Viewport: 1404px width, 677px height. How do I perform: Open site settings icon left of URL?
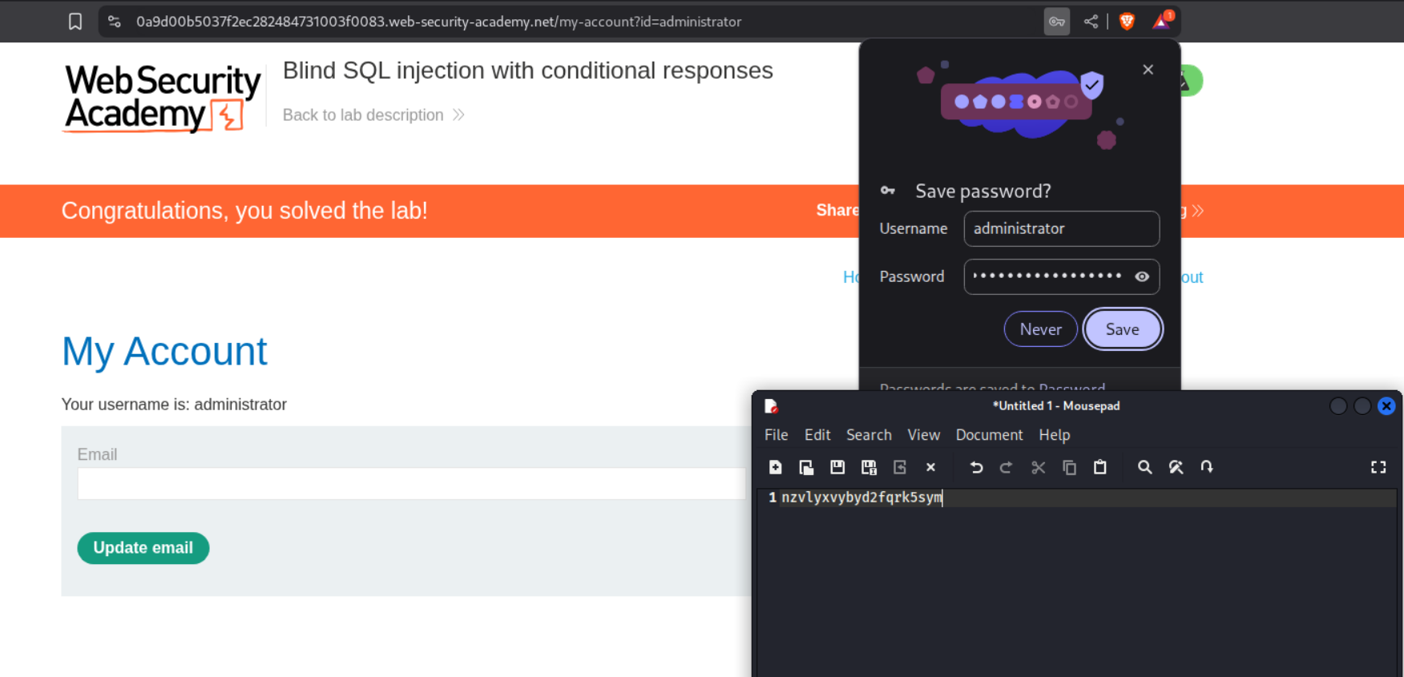click(115, 22)
